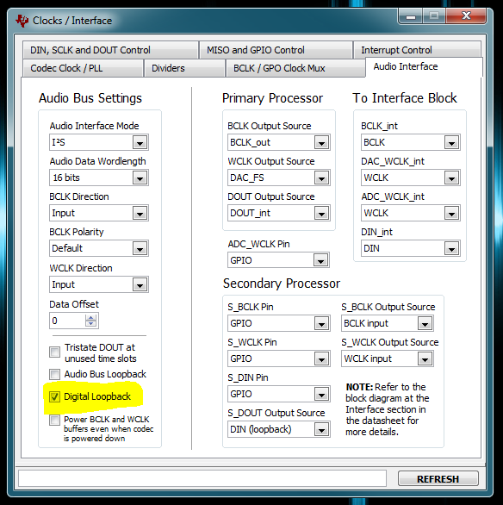Image resolution: width=503 pixels, height=505 pixels.
Task: Open the S_DIN Pin dropdown
Action: coord(279,394)
